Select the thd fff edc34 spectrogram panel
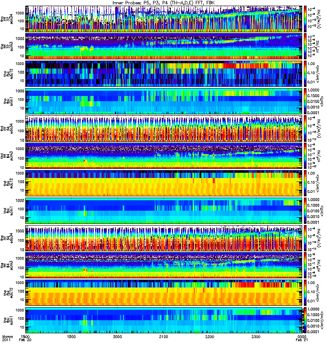 164,128
